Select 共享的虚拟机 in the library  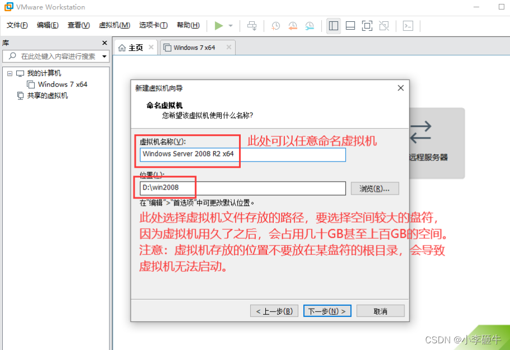(x=47, y=96)
